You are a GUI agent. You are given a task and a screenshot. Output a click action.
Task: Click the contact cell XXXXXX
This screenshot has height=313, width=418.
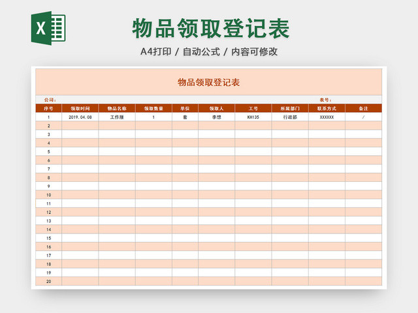point(327,117)
